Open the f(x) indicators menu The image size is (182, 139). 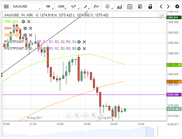click(x=96, y=6)
